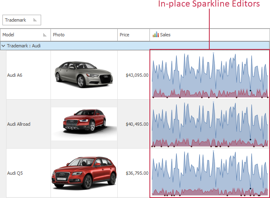
Task: Click the Model column header
Action: 25,35
